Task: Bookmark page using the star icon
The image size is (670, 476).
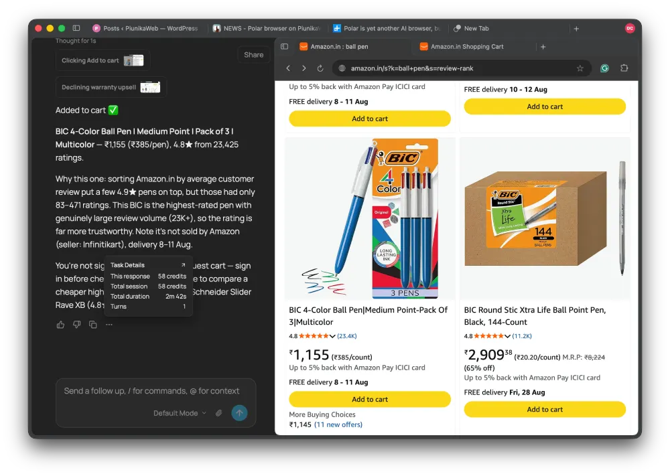Action: click(x=580, y=68)
